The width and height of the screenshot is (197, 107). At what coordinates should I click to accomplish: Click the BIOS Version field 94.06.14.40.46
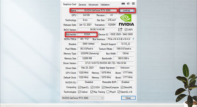tap(97, 29)
